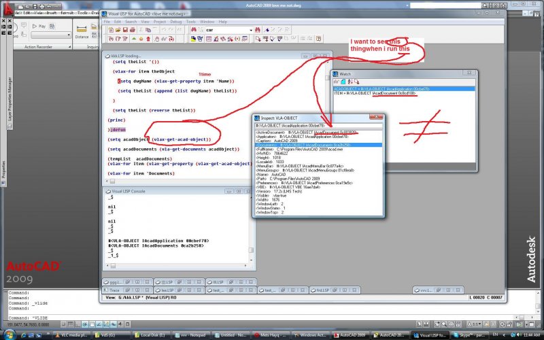Viewport: 544px width, 340px height.
Task: Toggle Grid Display in AutoCAD status bar
Action: click(71, 324)
